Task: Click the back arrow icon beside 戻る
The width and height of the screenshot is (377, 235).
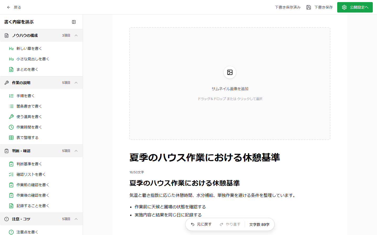Action: (9, 7)
